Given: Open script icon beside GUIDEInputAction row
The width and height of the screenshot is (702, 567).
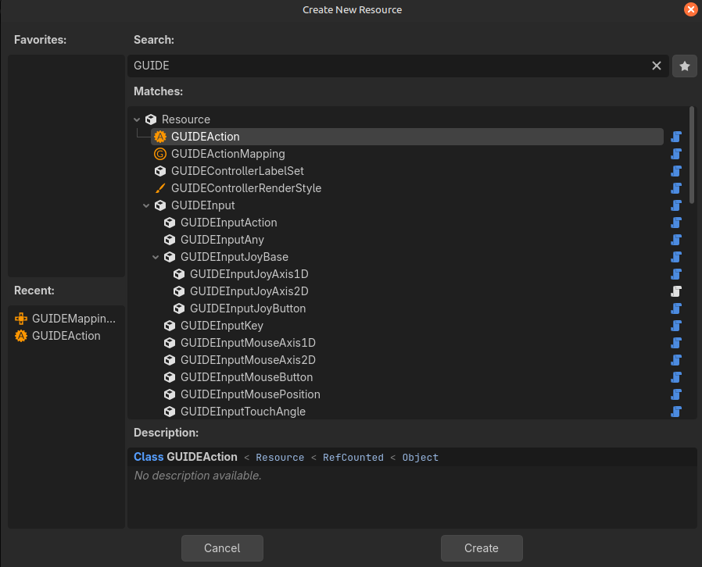Looking at the screenshot, I should tap(676, 223).
